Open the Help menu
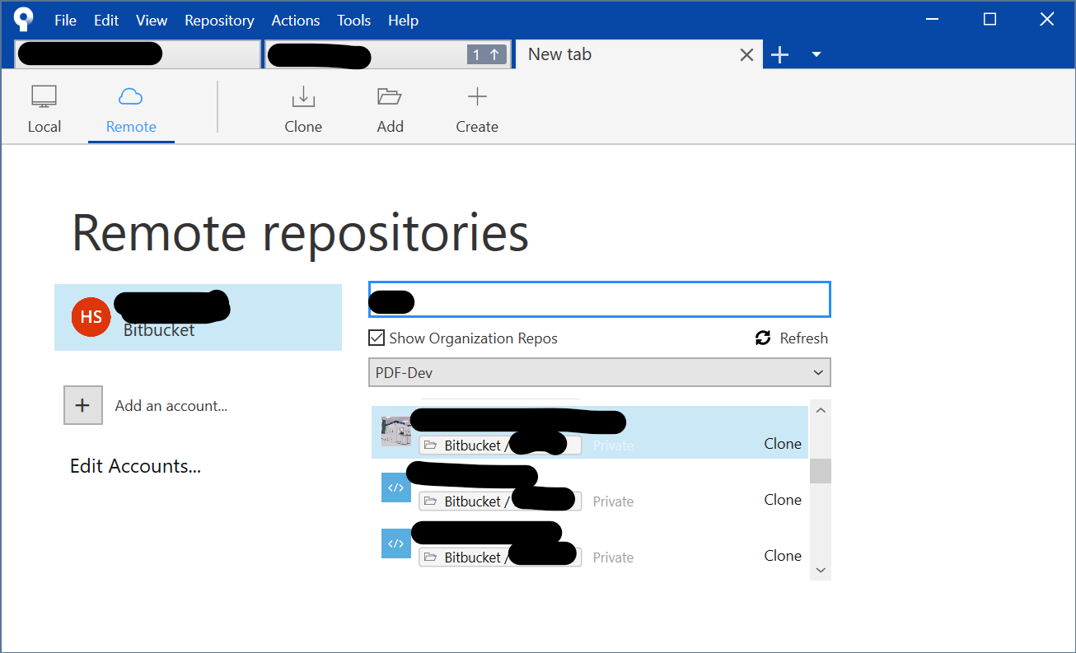 tap(403, 21)
